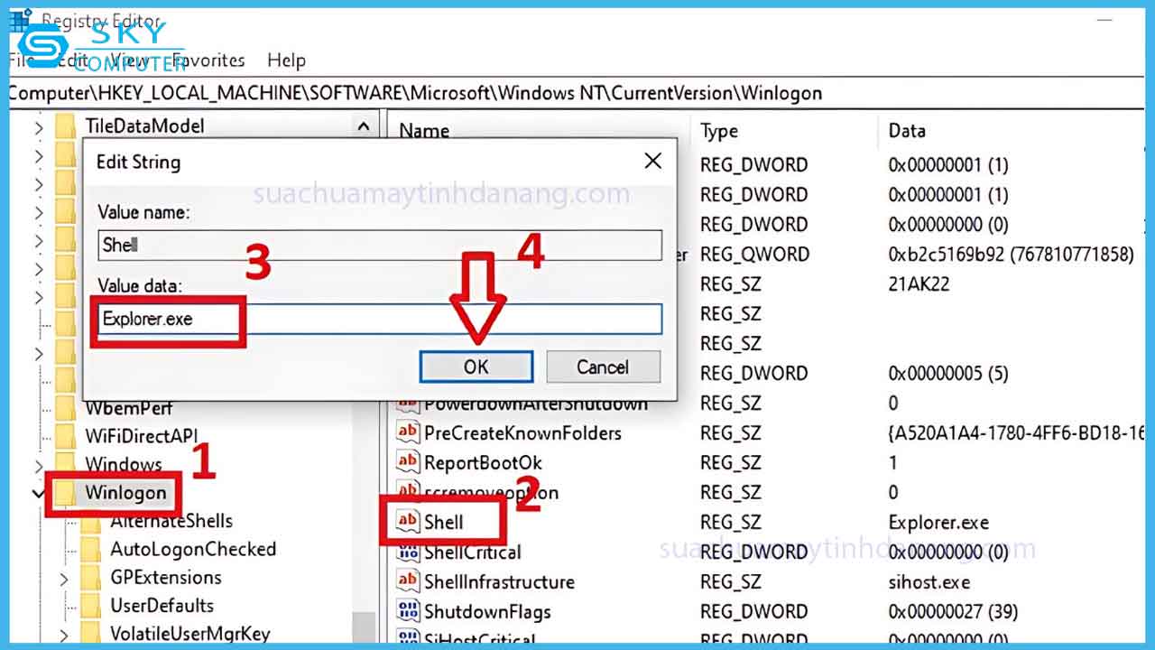Image resolution: width=1155 pixels, height=650 pixels.
Task: Click the tree pane scroll-up arrow
Action: 364,126
